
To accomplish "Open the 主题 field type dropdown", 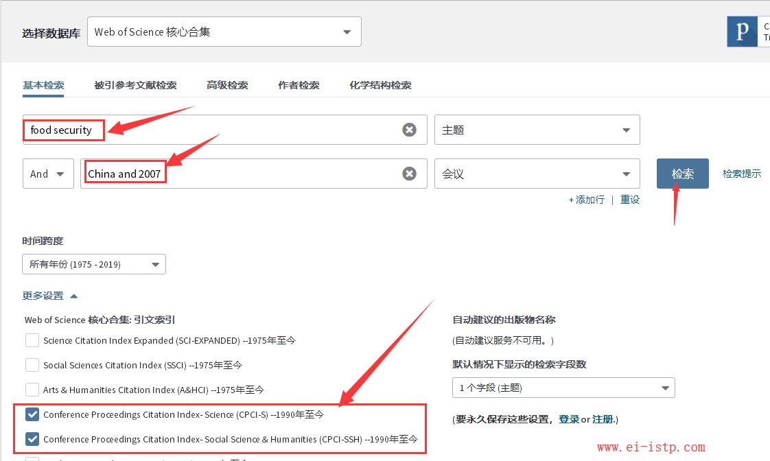I will [537, 130].
